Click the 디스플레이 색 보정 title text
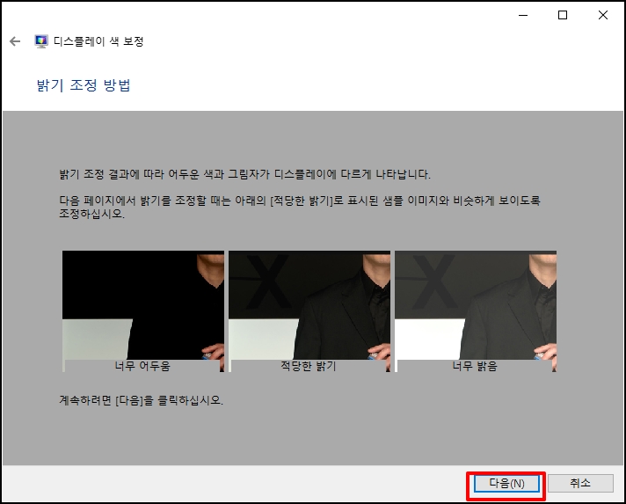 (98, 41)
